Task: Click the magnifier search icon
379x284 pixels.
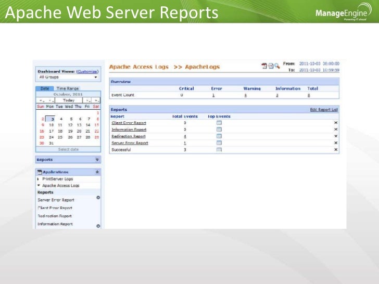Action: (x=277, y=66)
